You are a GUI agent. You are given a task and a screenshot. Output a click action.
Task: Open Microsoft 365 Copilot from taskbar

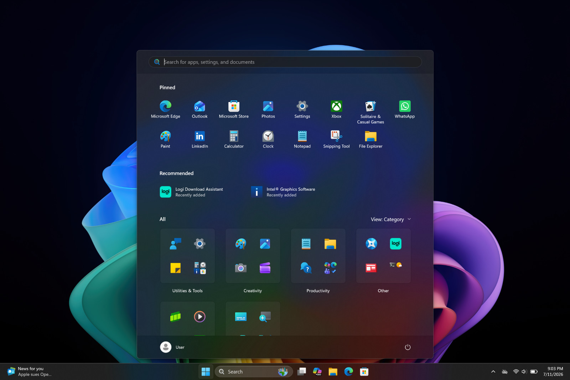317,371
